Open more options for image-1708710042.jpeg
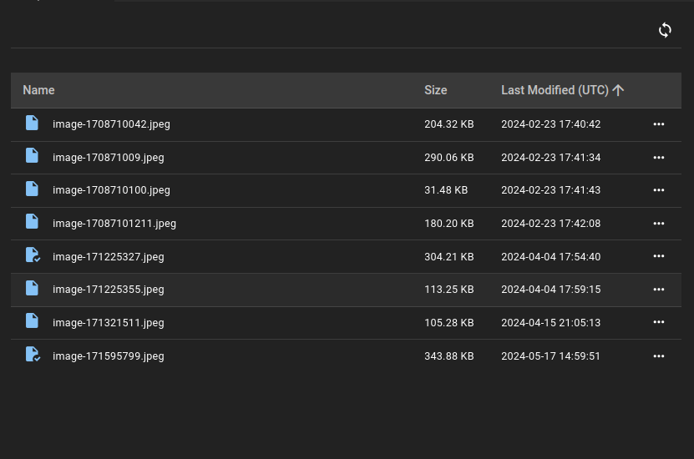 (x=659, y=124)
